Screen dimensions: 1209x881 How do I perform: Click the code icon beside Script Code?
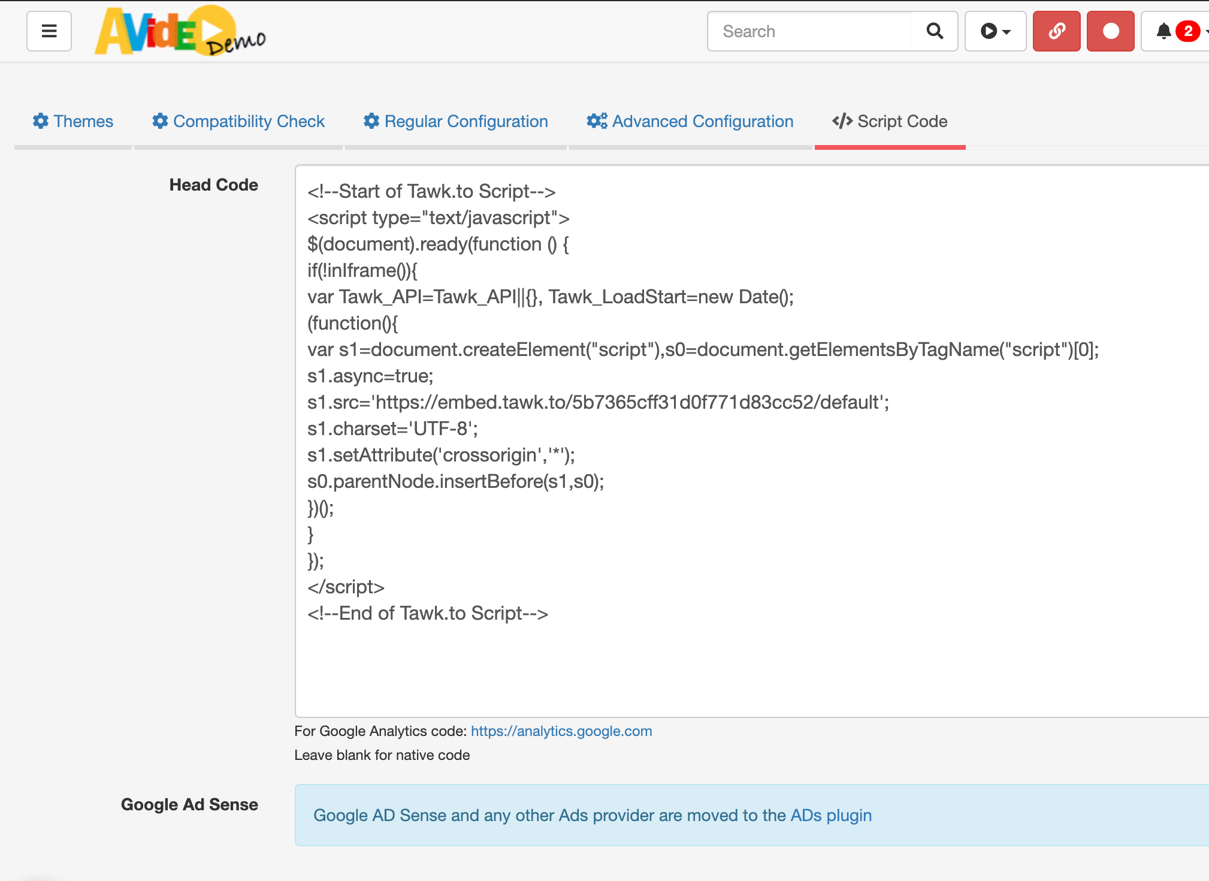pyautogui.click(x=841, y=121)
